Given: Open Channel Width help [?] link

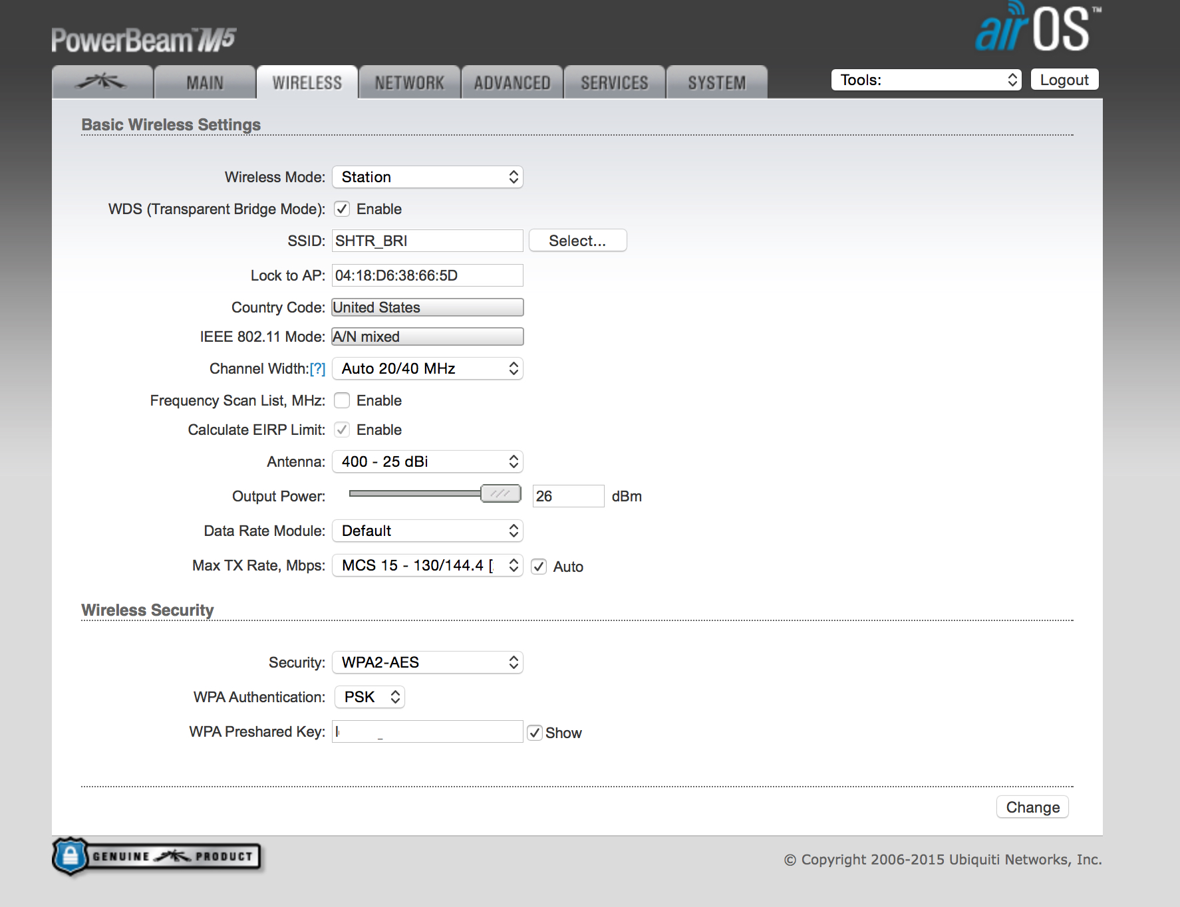Looking at the screenshot, I should point(318,368).
